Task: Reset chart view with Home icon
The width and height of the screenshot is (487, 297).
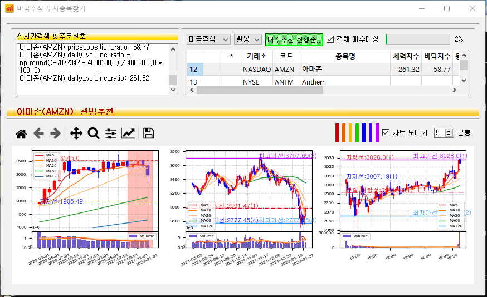Action: coord(21,133)
